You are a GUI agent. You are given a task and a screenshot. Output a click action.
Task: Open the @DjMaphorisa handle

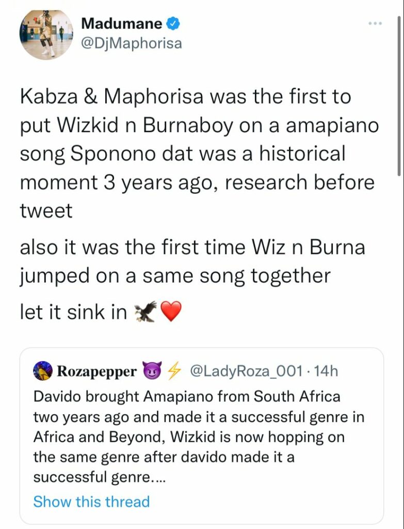132,43
